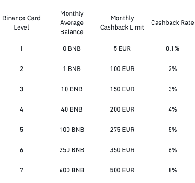The height and width of the screenshot is (183, 195).
Task: Click the Monthly Cashback Limit header
Action: 122,23
